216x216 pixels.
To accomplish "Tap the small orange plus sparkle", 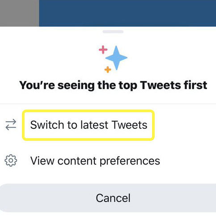I will tap(108, 70).
